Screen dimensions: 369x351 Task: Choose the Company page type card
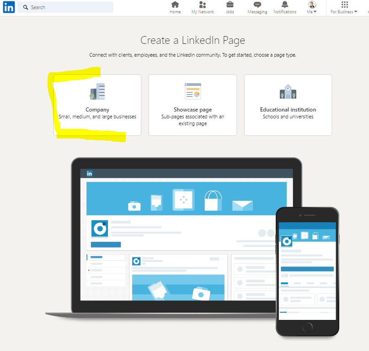97,105
